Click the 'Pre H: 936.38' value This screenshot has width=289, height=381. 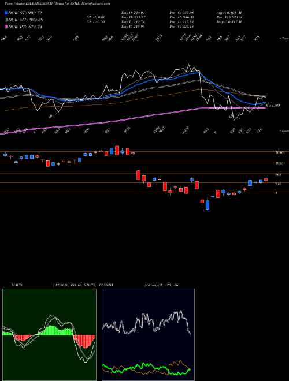(181, 17)
